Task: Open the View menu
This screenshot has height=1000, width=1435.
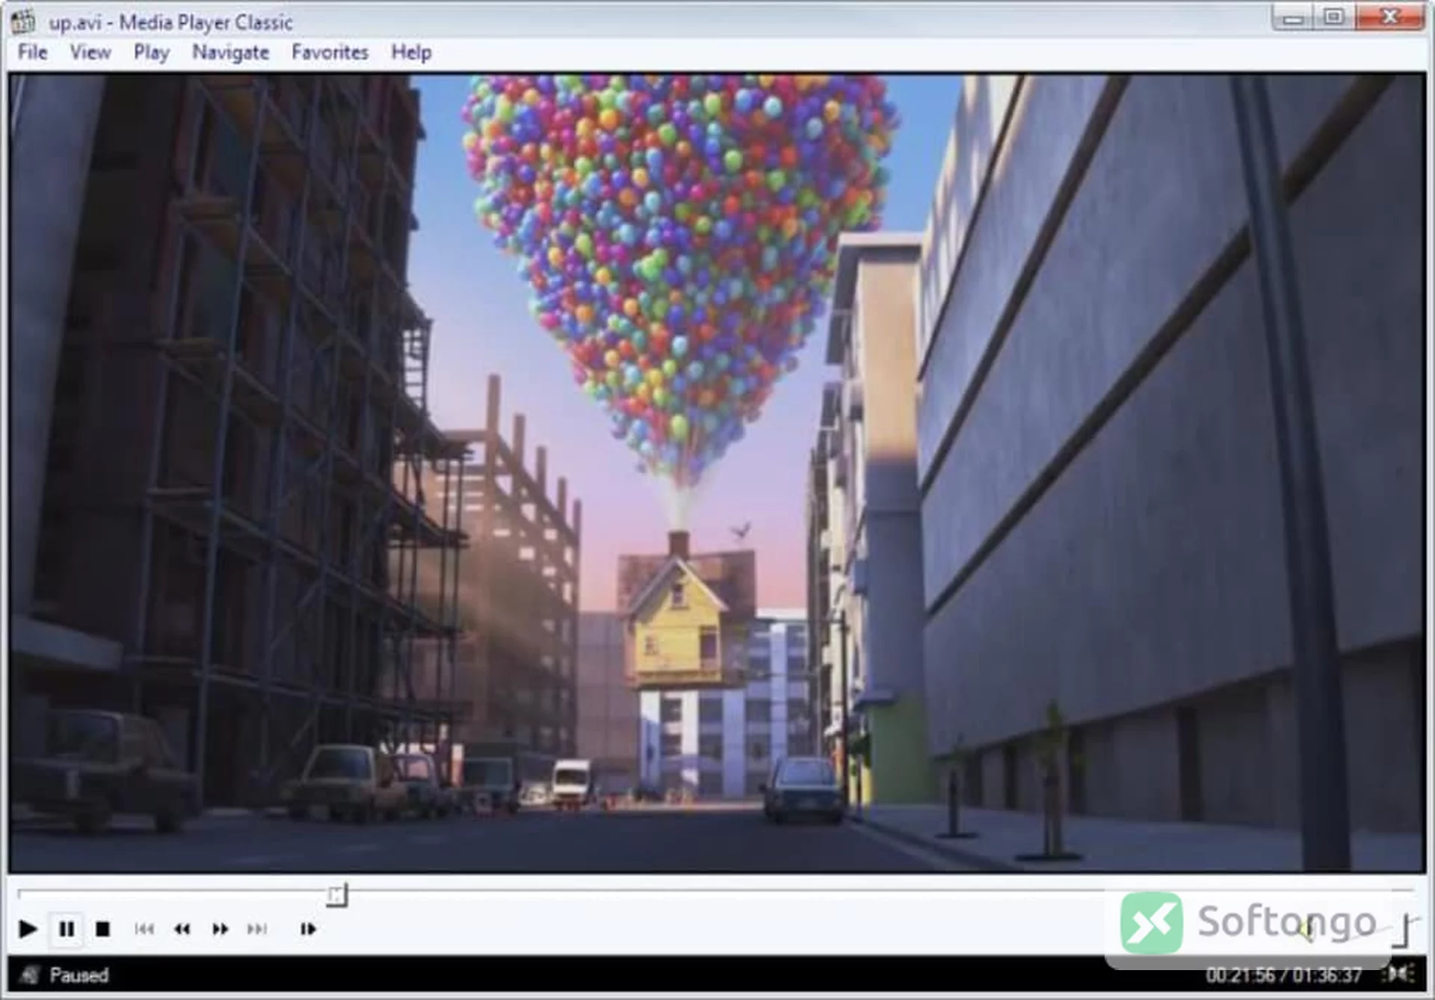Action: tap(90, 52)
